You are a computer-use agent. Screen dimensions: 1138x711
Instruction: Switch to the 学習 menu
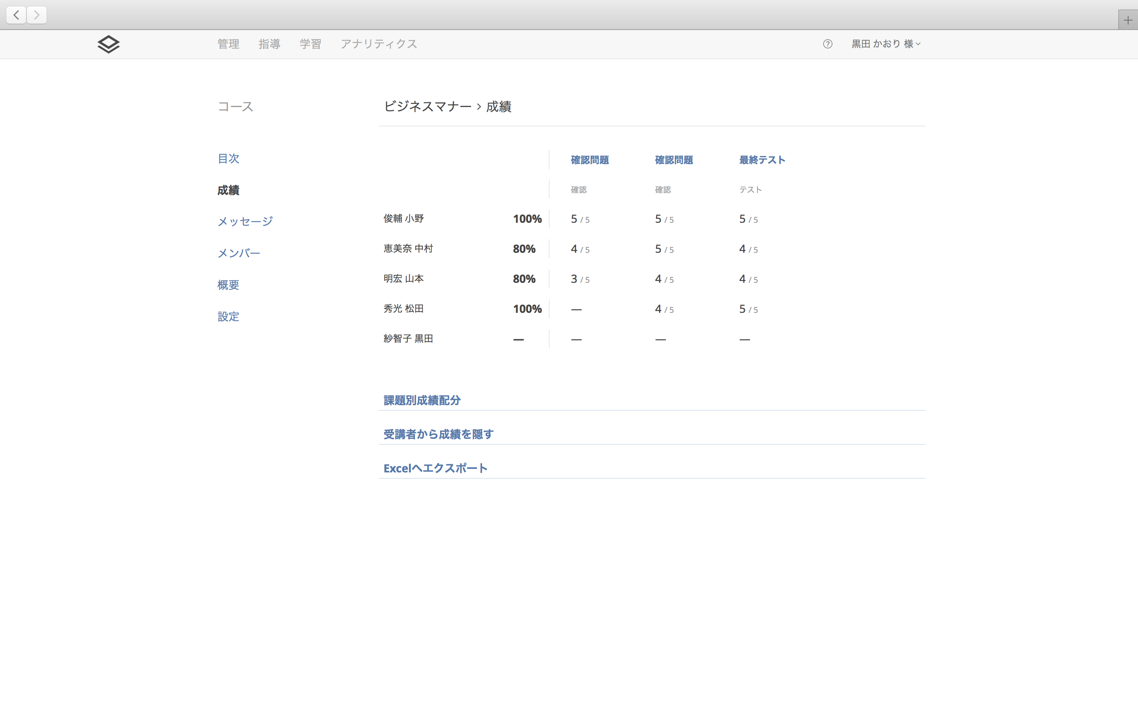click(310, 44)
